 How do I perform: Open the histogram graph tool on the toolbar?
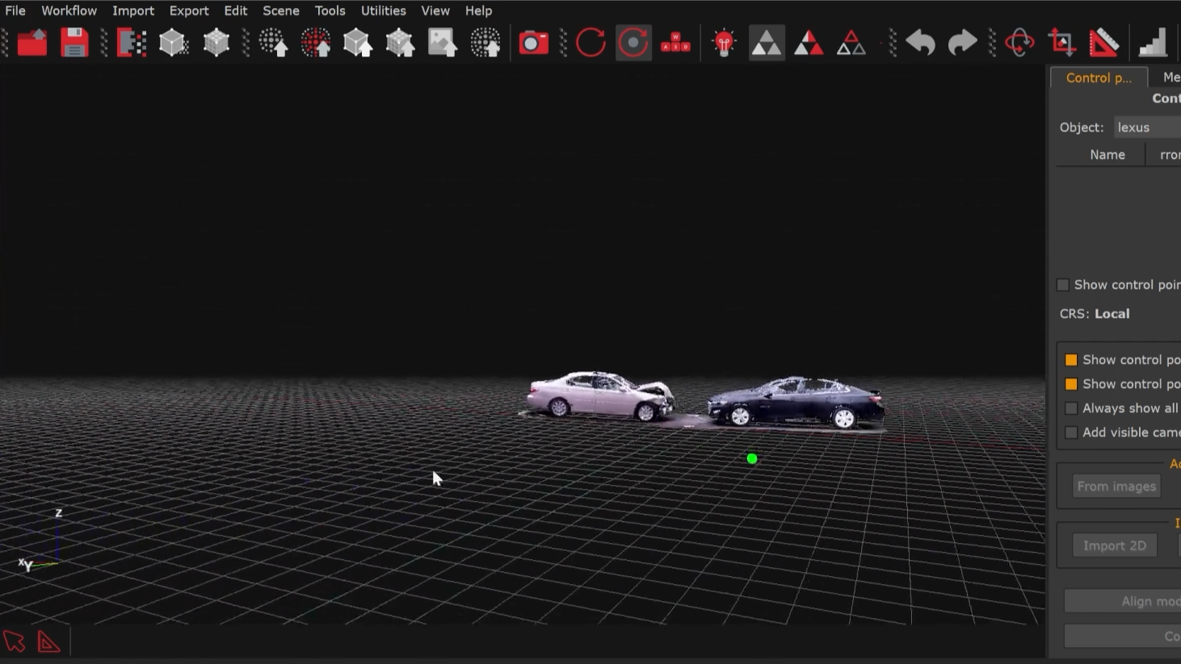pos(1153,42)
